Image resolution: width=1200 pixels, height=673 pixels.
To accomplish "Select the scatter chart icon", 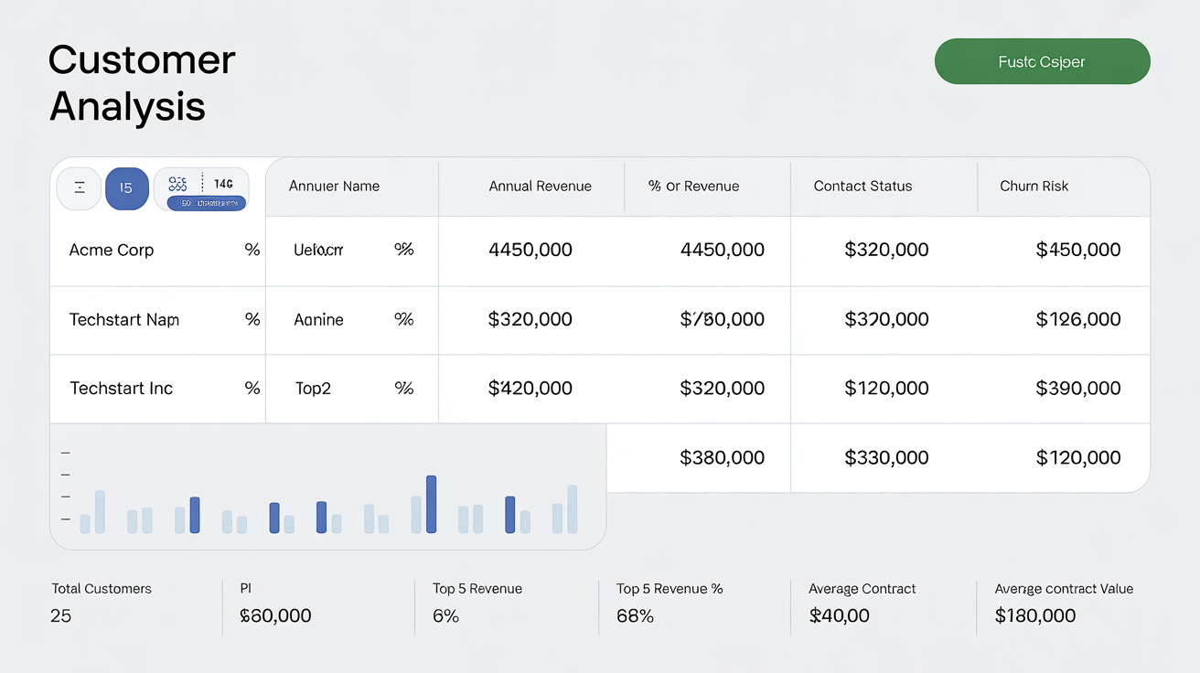I will (178, 184).
